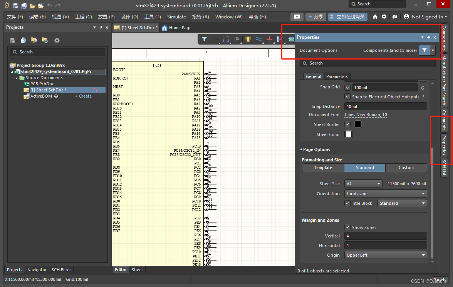Click the Properties panel filter funnel button

pyautogui.click(x=424, y=50)
